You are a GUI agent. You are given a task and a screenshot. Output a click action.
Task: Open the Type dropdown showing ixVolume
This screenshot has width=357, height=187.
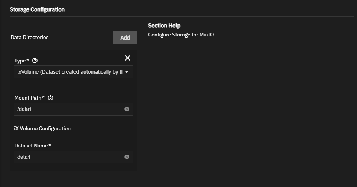pos(73,72)
